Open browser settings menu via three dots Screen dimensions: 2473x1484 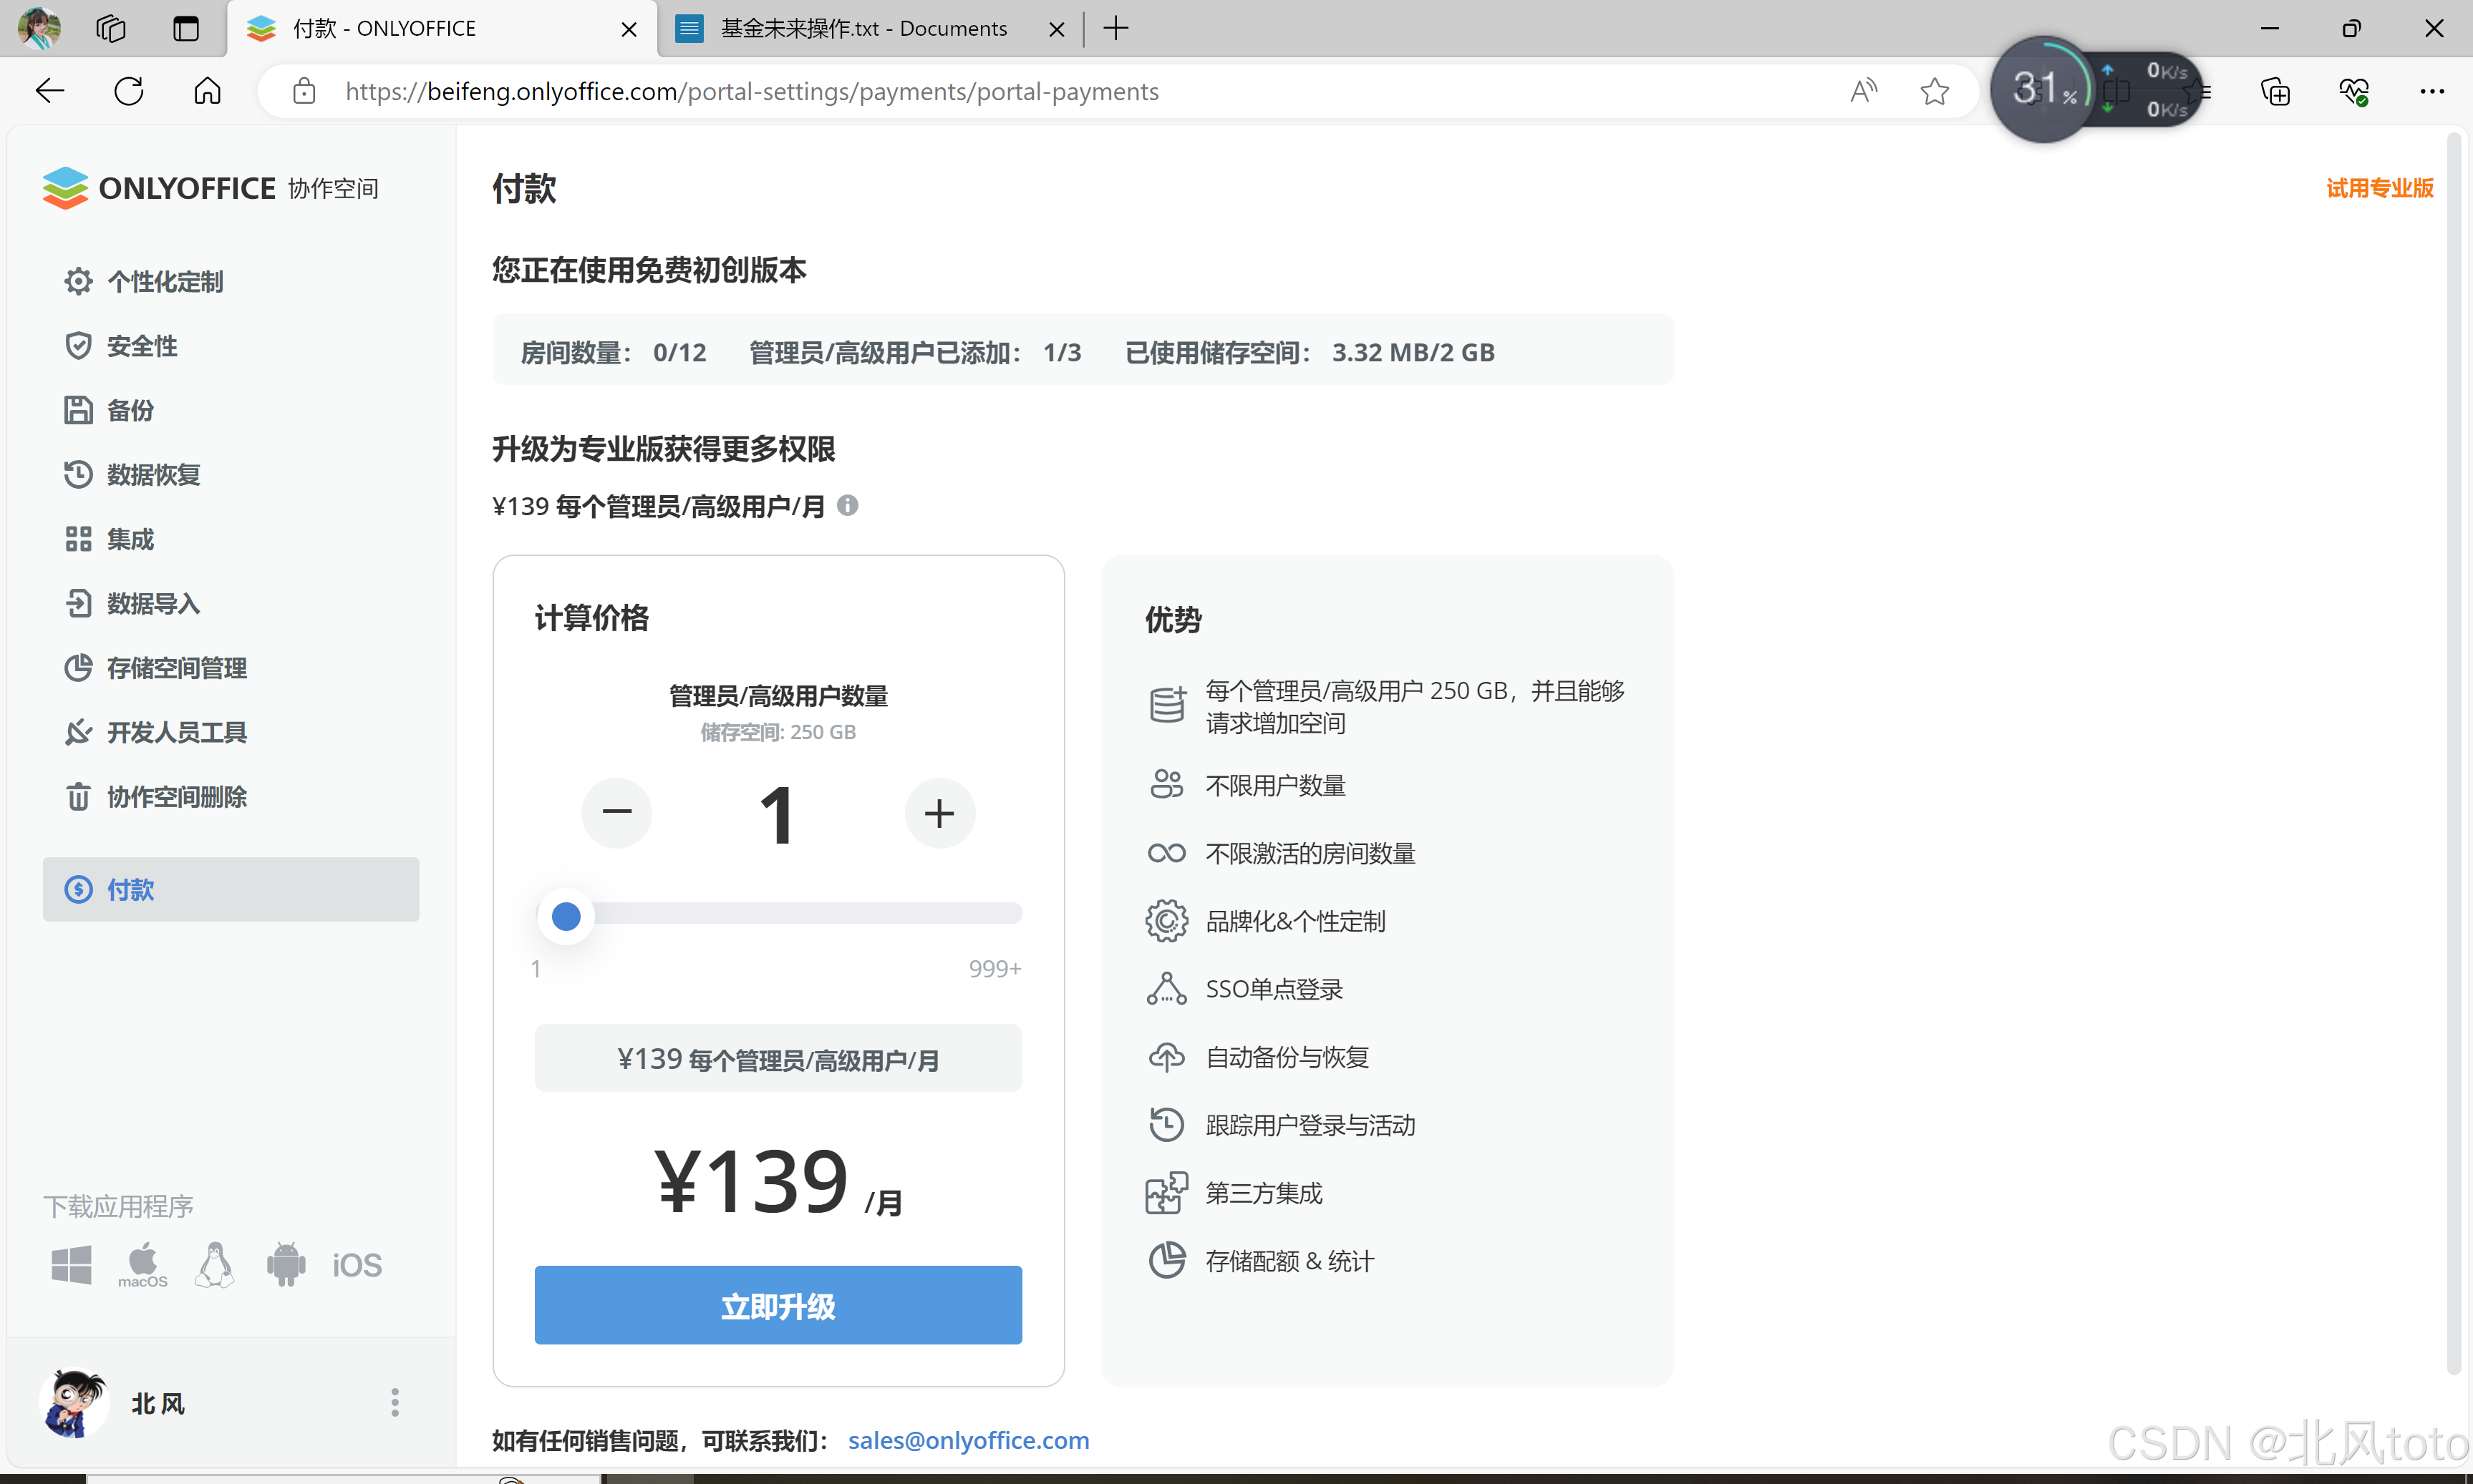(2432, 91)
